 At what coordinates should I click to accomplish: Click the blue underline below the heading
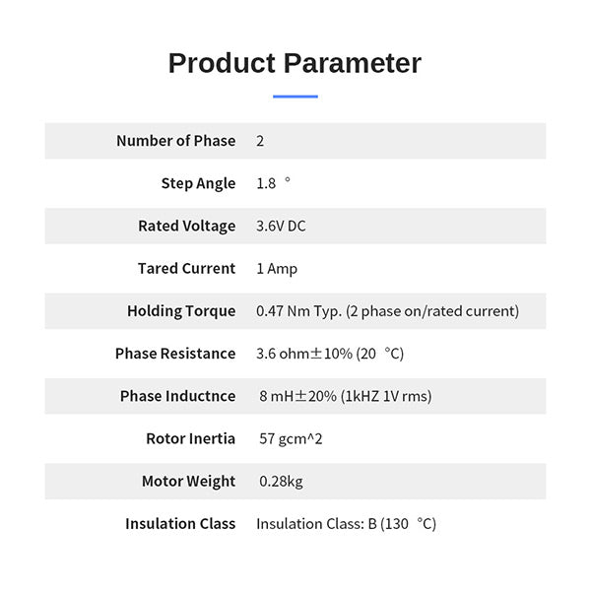(295, 97)
